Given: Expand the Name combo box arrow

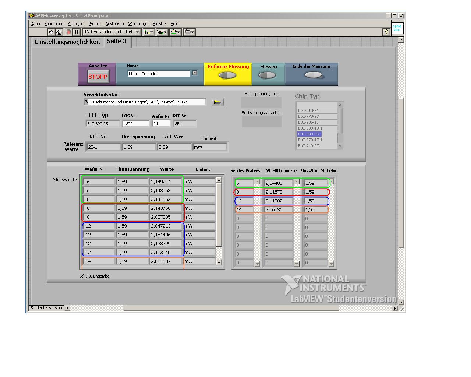Looking at the screenshot, I should (x=195, y=73).
